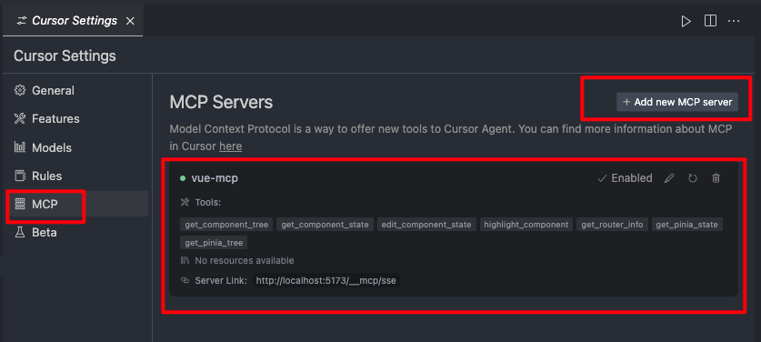Edit the vue-mcp server with the pencil icon
The height and width of the screenshot is (342, 761).
click(x=669, y=178)
